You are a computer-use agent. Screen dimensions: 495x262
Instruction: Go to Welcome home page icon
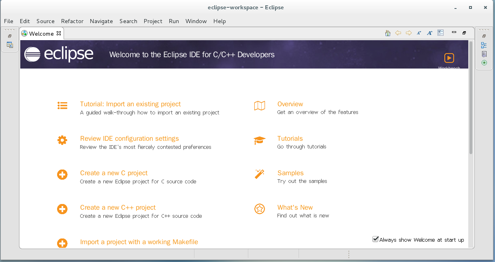pyautogui.click(x=388, y=33)
